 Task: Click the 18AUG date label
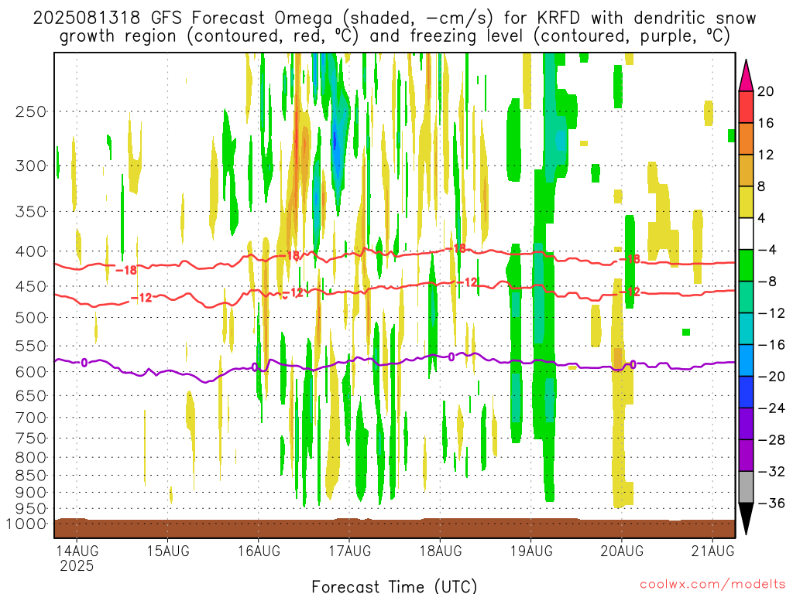tap(441, 551)
